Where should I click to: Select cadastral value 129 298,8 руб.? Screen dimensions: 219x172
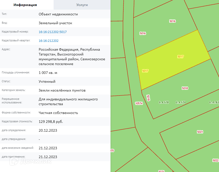51,122
